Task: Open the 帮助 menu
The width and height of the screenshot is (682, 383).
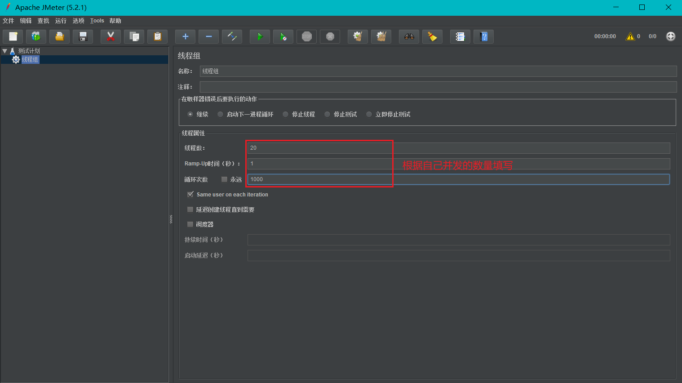Action: pos(115,21)
